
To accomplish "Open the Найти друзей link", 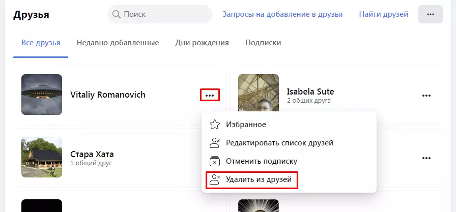I will coord(384,14).
